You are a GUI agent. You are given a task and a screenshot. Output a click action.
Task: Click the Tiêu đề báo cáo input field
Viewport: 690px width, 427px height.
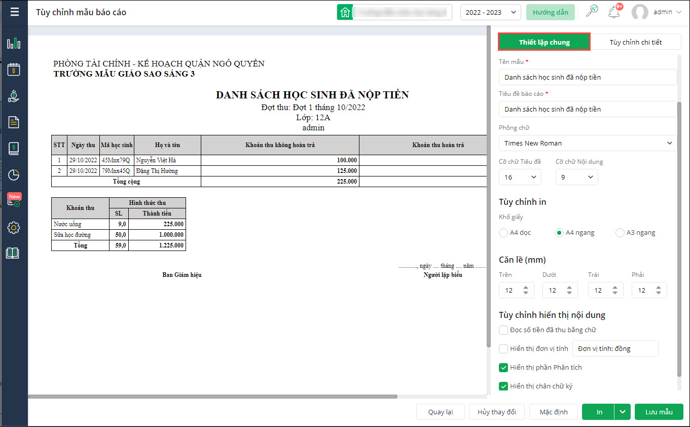588,109
